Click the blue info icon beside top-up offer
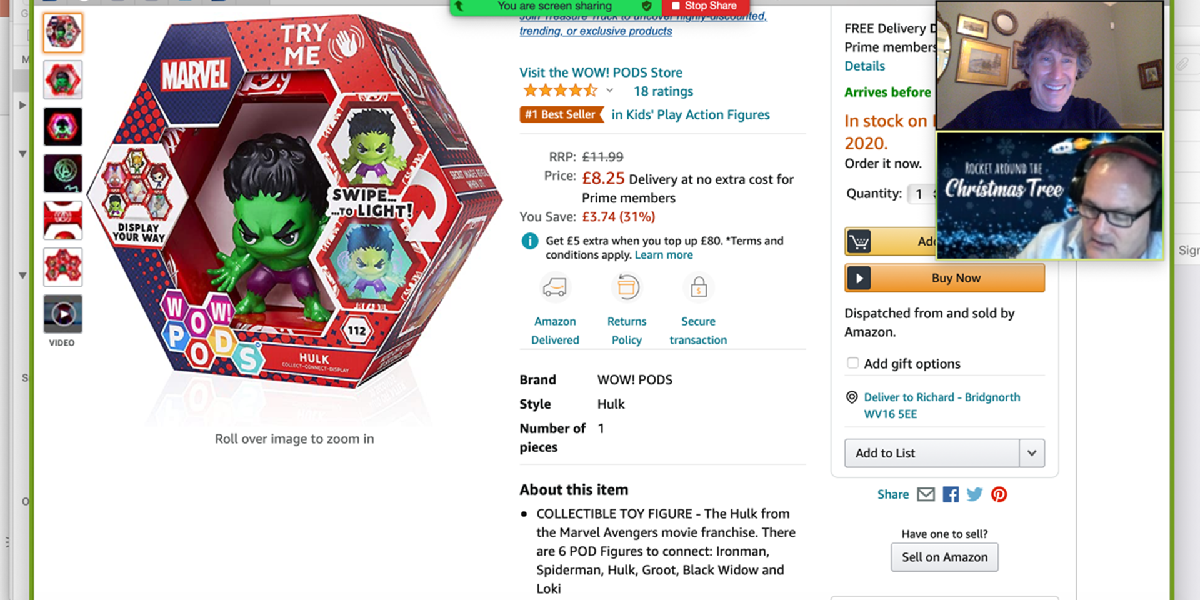The image size is (1200, 600). (530, 241)
